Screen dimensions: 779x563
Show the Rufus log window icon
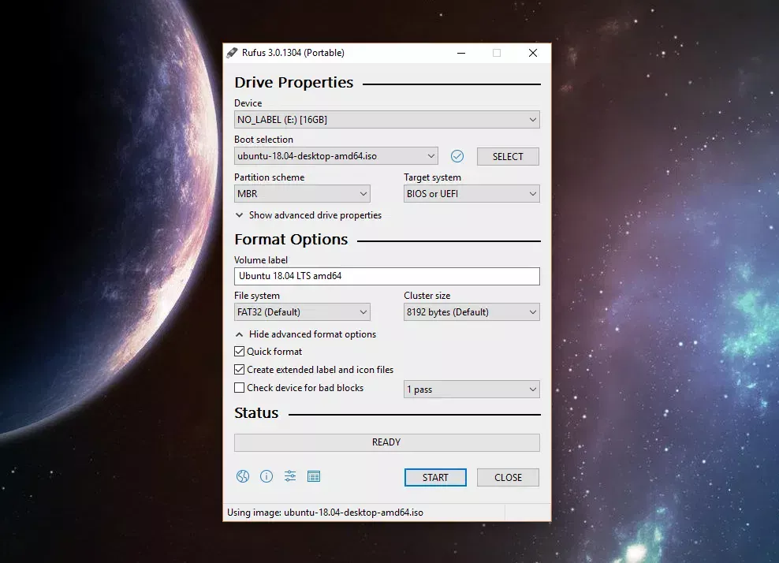point(313,476)
